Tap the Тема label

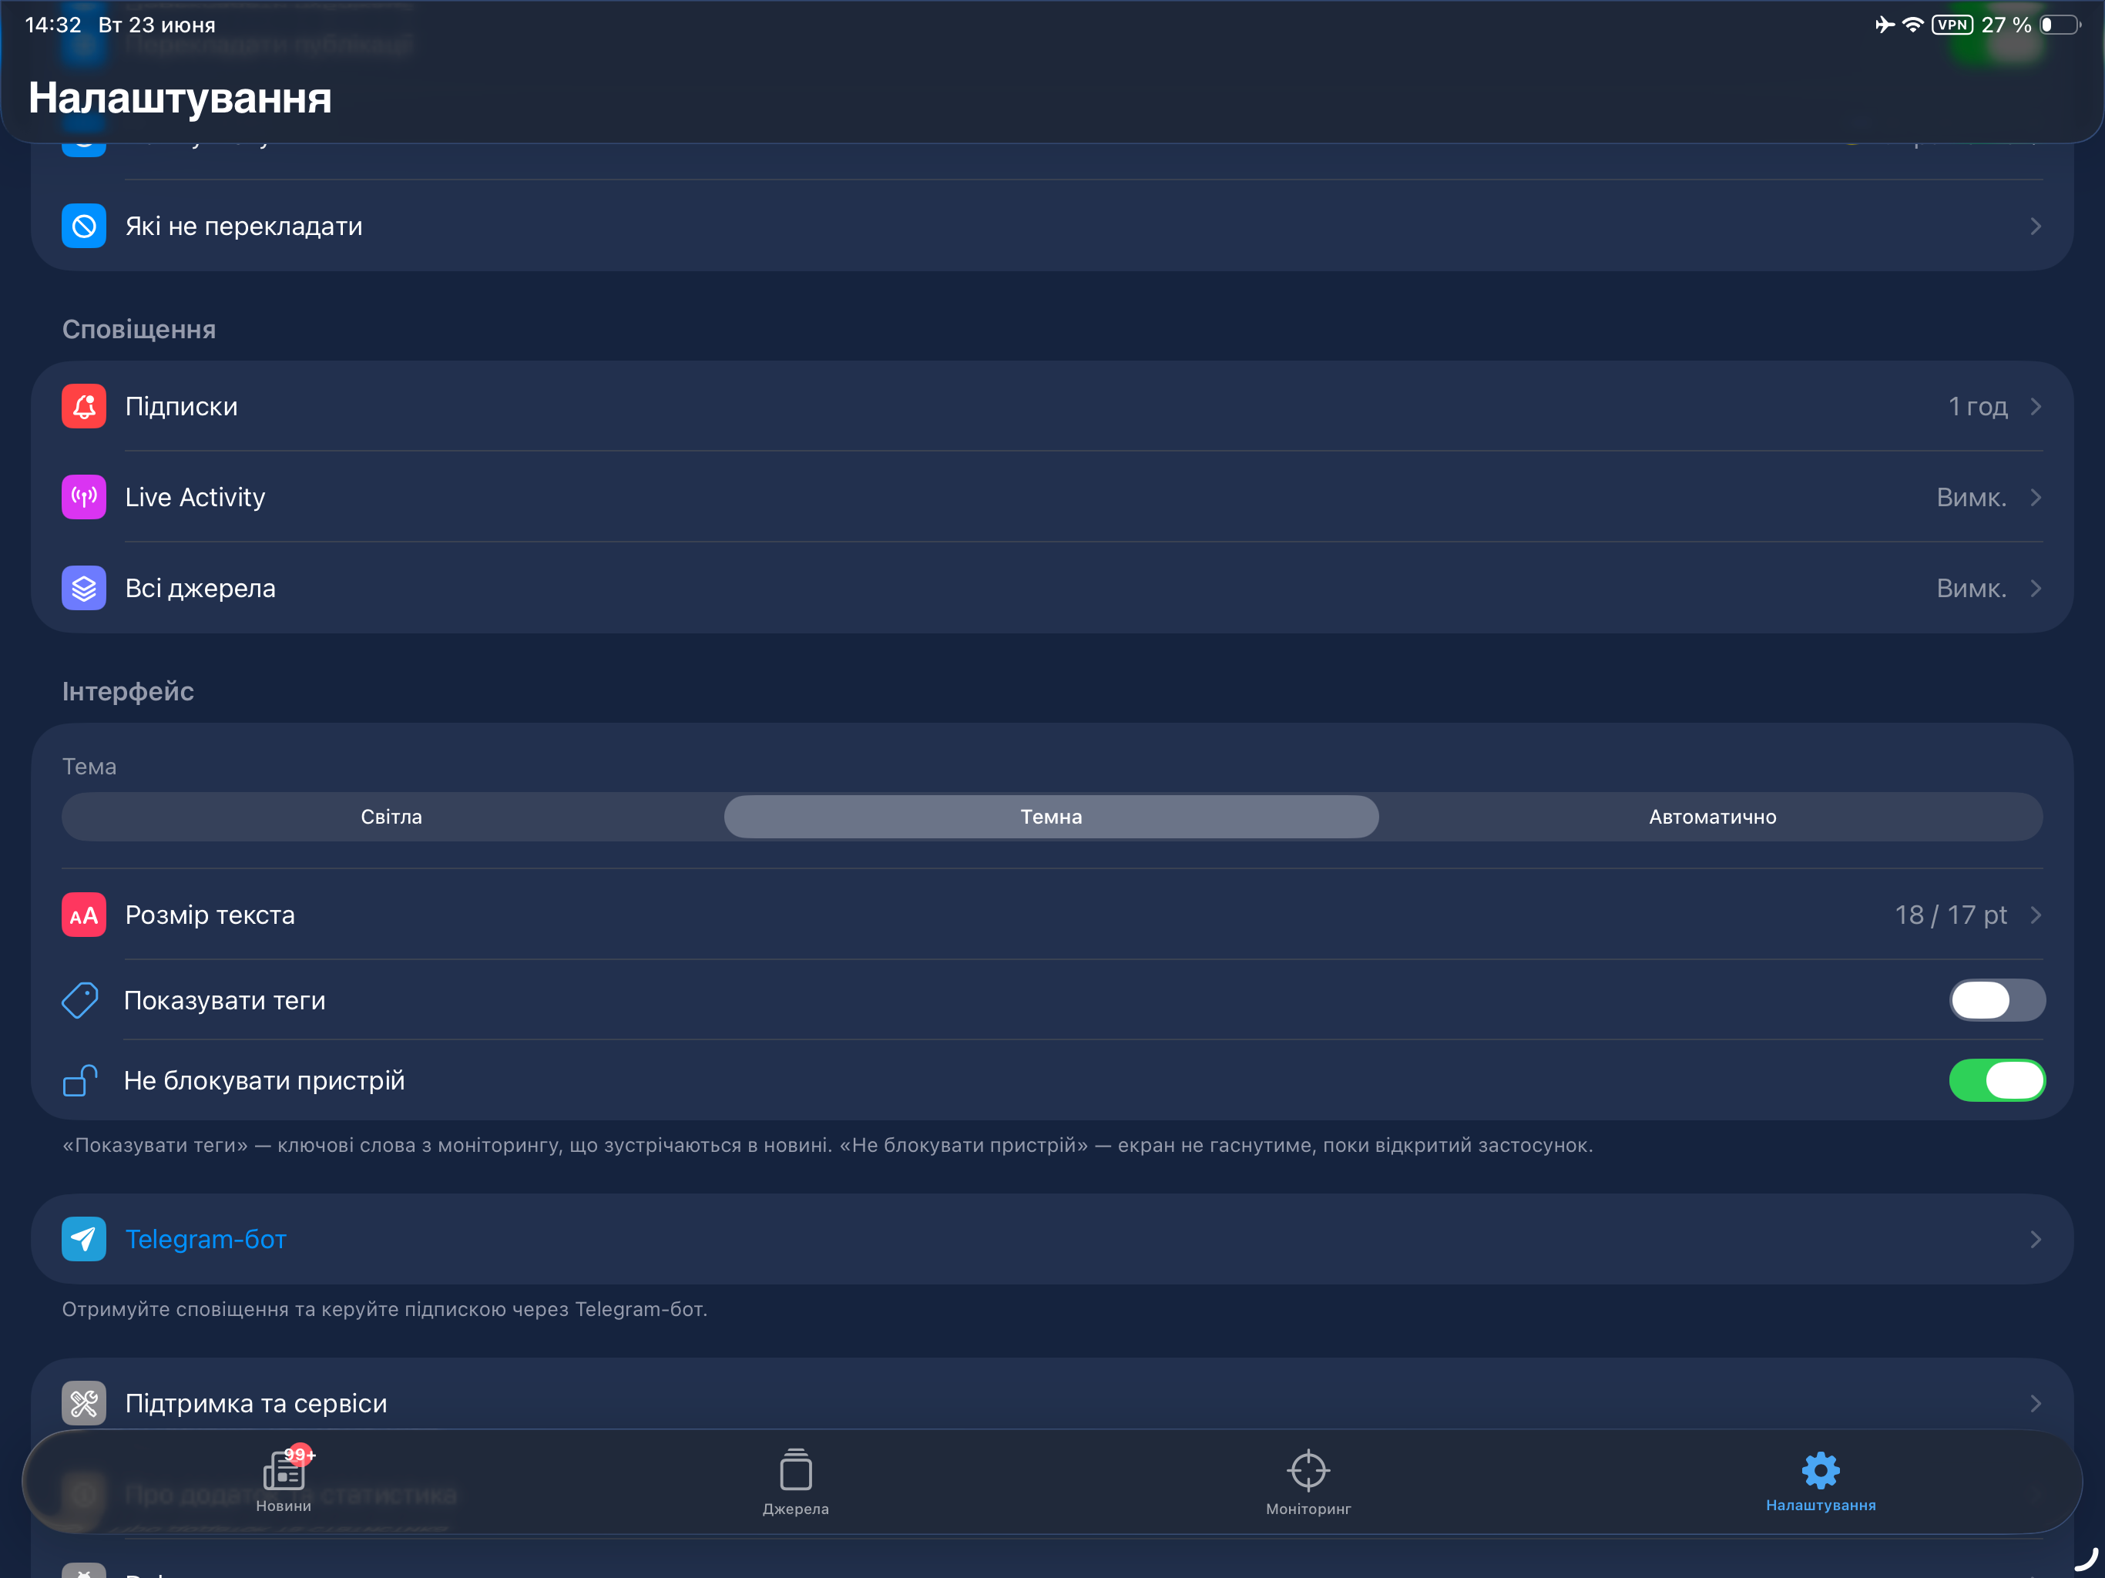[x=89, y=766]
